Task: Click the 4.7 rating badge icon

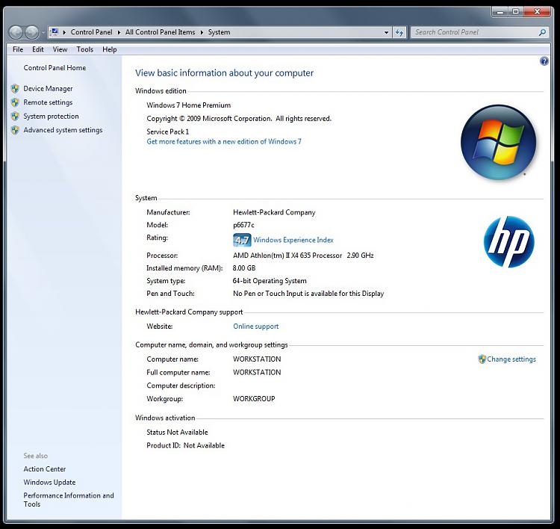Action: [x=242, y=240]
